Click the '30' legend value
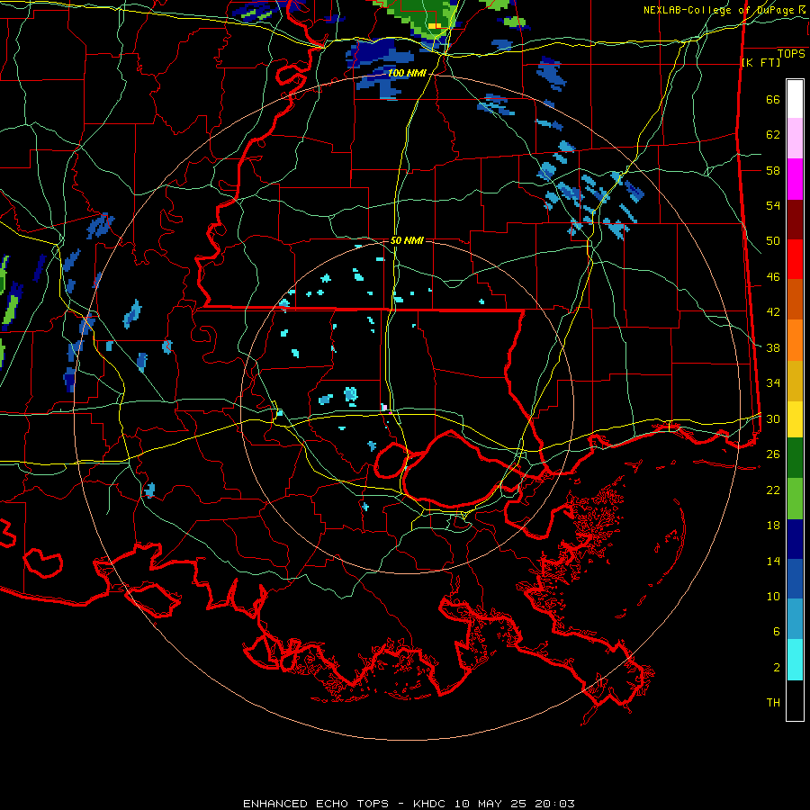The image size is (810, 810). (x=773, y=418)
